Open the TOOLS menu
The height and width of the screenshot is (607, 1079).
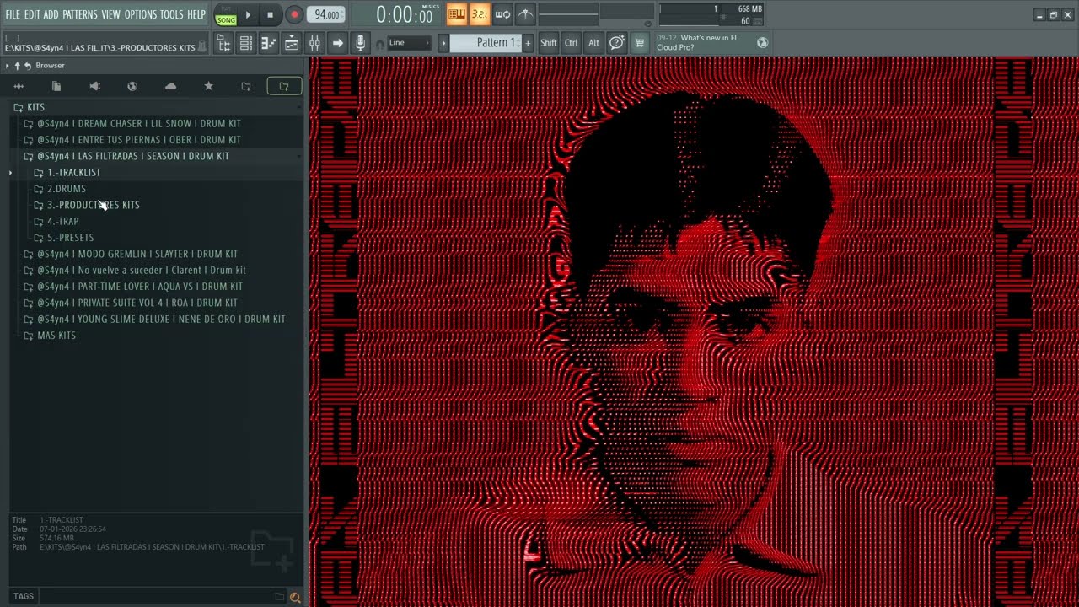point(172,14)
